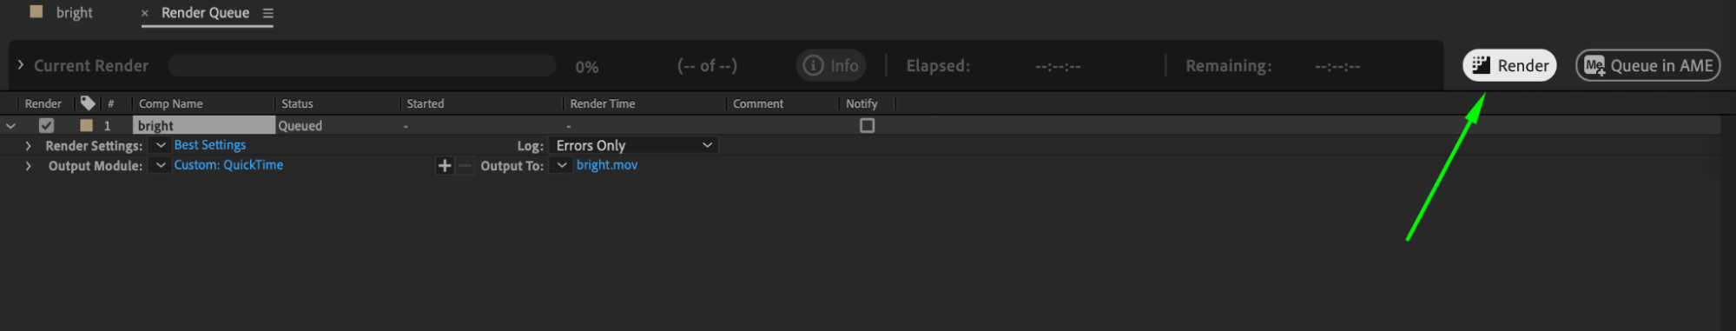This screenshot has width=1736, height=331.
Task: Select the Render Queue tab
Action: coord(205,13)
